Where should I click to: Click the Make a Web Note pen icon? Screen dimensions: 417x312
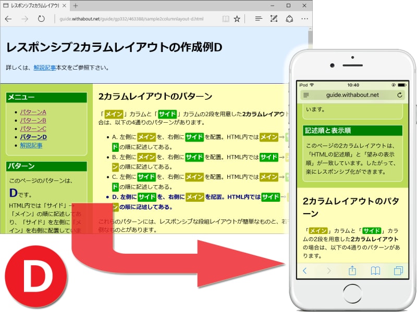274,18
